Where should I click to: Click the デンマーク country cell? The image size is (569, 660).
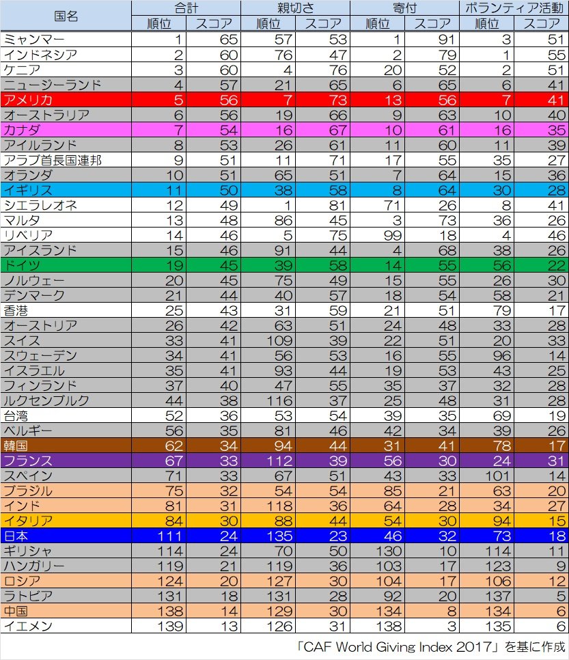66,295
